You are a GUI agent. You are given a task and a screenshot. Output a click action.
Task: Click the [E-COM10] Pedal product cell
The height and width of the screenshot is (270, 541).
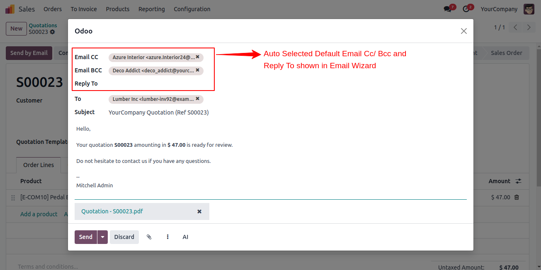(x=44, y=197)
